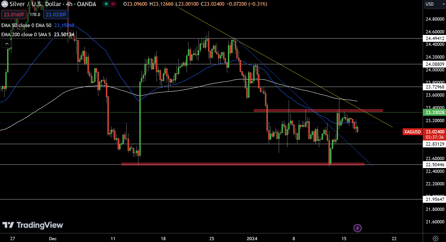Image resolution: width=446 pixels, height=242 pixels.
Task: Collapse the indicator legend with the chevron
Action: click(x=7, y=44)
